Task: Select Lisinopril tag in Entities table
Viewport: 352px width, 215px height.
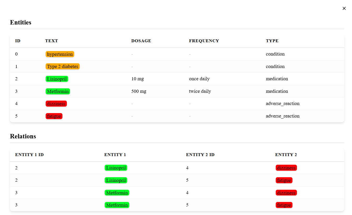Action: coord(57,79)
